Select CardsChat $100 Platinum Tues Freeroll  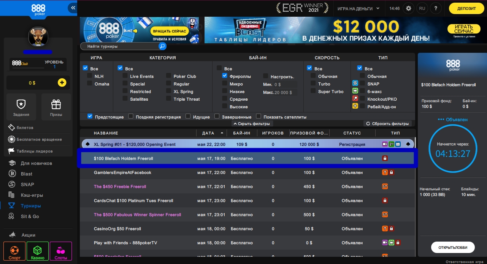(247, 201)
